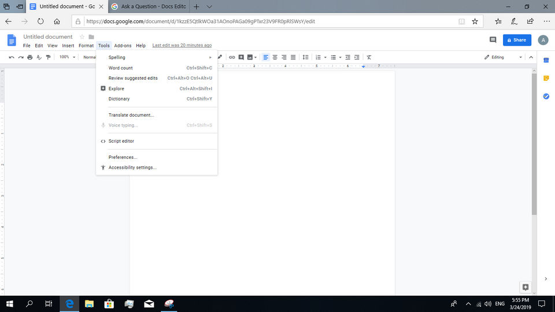Click the Insert link icon
Image resolution: width=555 pixels, height=312 pixels.
pyautogui.click(x=232, y=57)
